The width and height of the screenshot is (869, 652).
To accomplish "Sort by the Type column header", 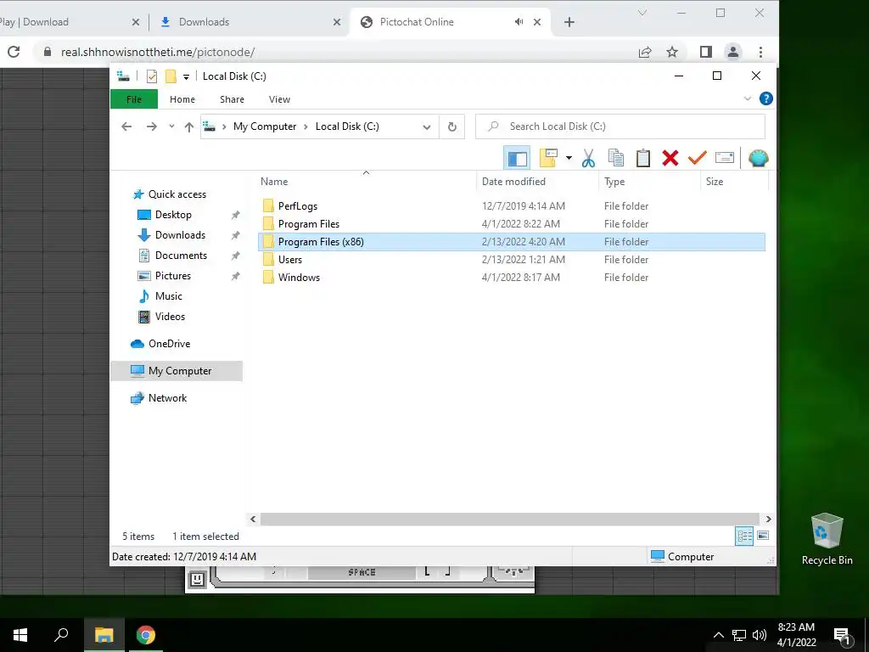I will point(649,182).
